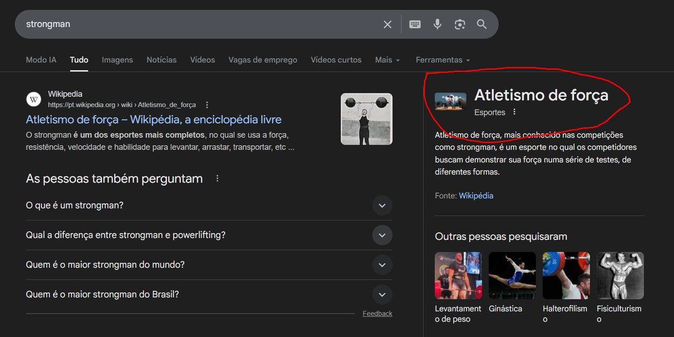The image size is (674, 337).
Task: Click the knowledge panel header thumbnail image
Action: click(x=450, y=101)
